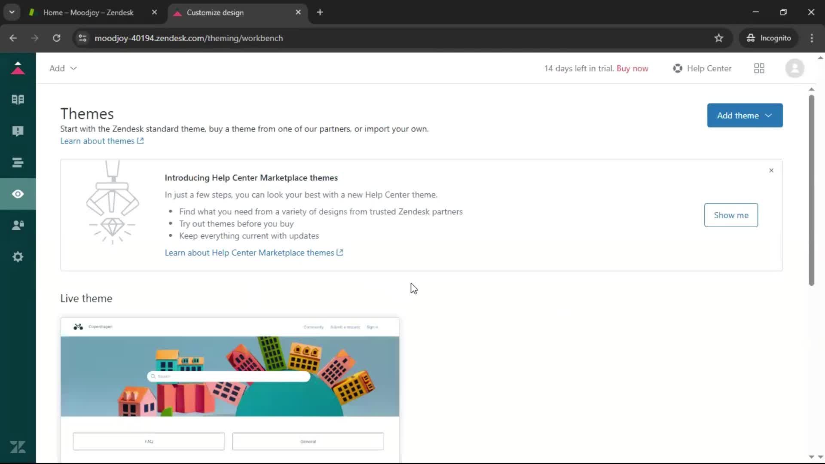View site information icon in address bar

coord(82,38)
